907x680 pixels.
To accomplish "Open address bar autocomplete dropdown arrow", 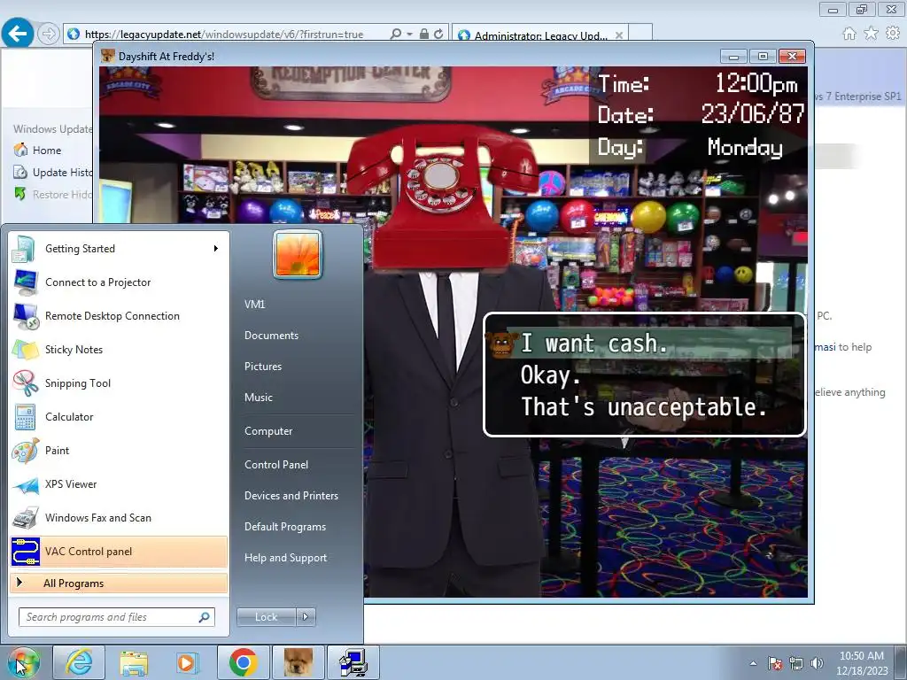I will pyautogui.click(x=409, y=35).
